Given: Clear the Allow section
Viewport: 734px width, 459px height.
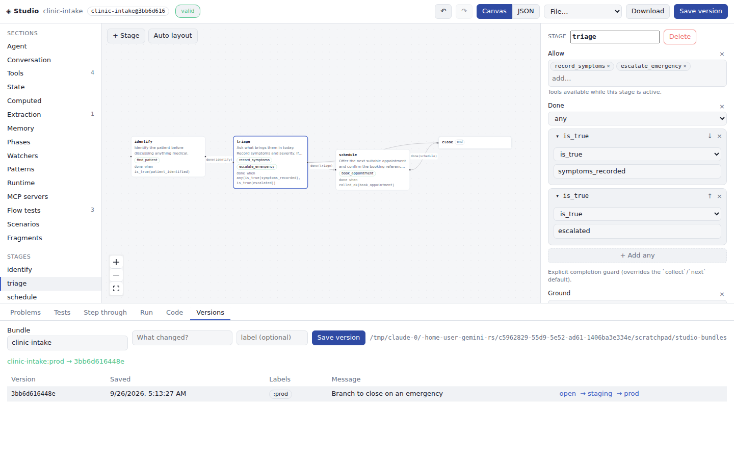Looking at the screenshot, I should pyautogui.click(x=722, y=54).
